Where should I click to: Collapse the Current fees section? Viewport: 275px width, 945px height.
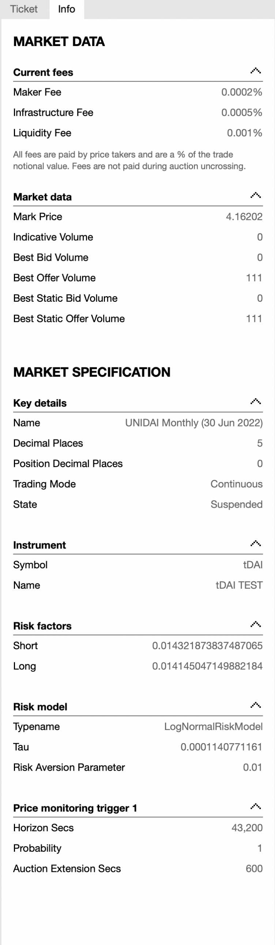coord(256,71)
